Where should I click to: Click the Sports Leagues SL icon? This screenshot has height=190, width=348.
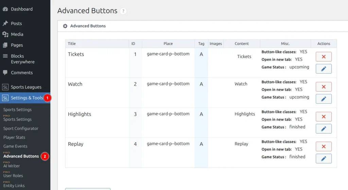tap(5, 87)
